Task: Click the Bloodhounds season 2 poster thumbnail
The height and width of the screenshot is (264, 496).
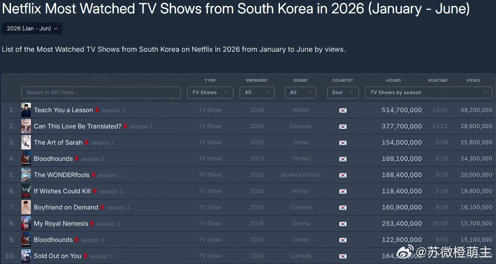Action: (x=26, y=159)
